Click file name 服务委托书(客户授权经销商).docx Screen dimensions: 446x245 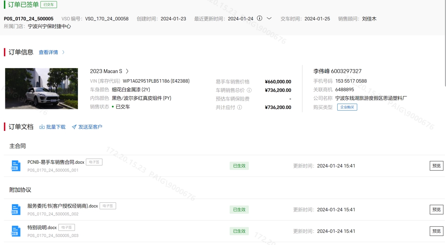63,206
